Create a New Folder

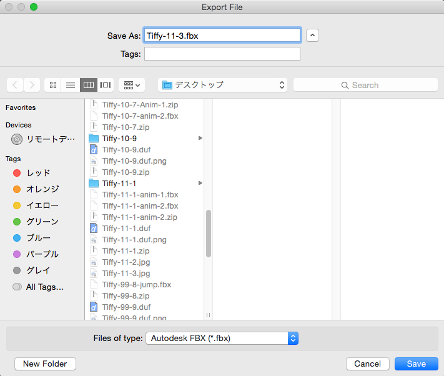click(45, 364)
